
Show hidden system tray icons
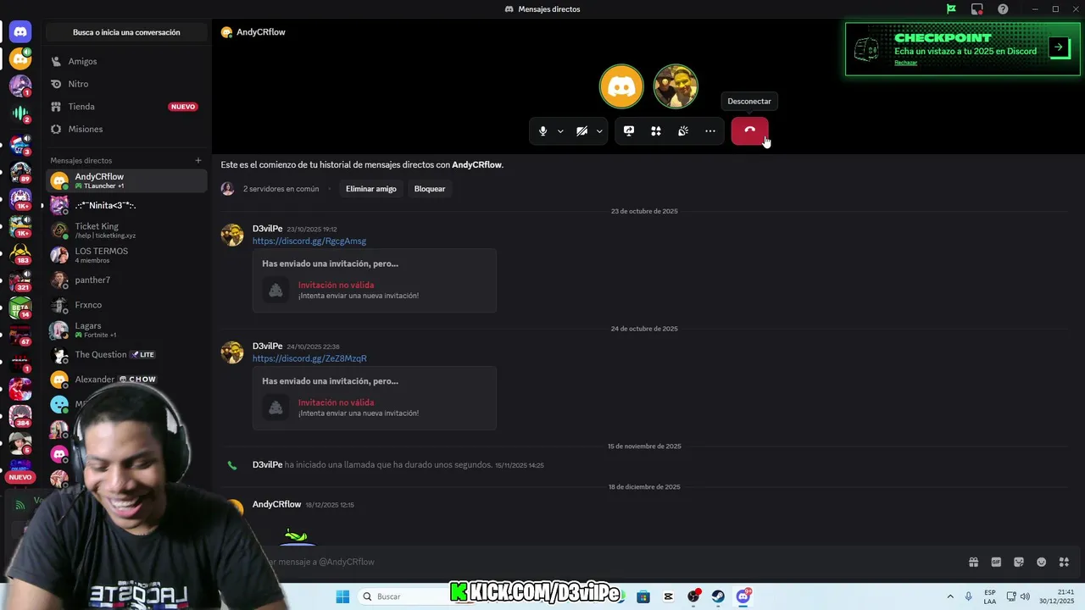950,596
